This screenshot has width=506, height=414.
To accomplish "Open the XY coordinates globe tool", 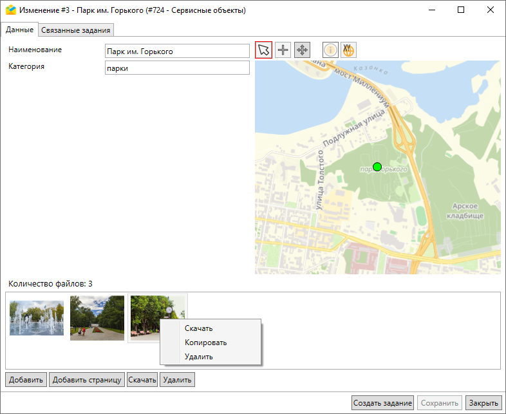I will click(348, 50).
